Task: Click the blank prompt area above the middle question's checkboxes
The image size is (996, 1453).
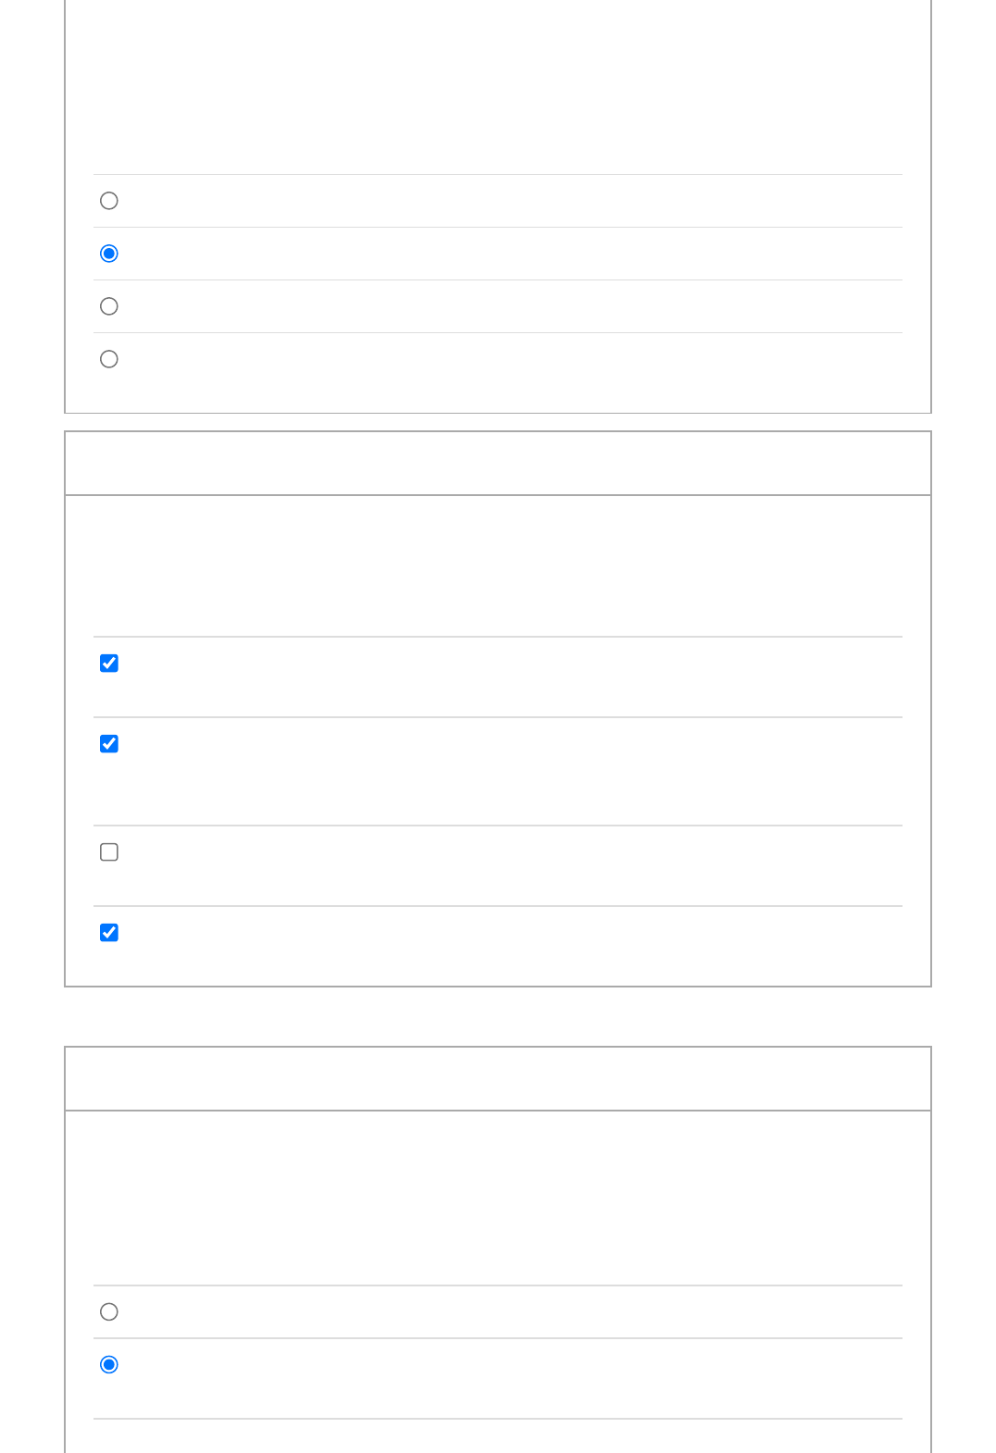Action: [x=498, y=566]
